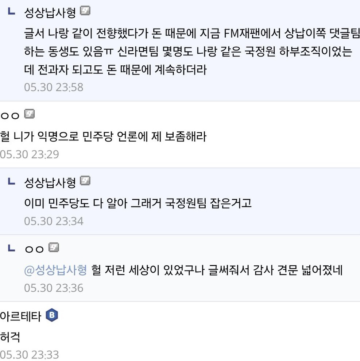Screen dimensions: 360x361
Task: Click the 05.30 23:33 timestamp
Action: [30, 355]
